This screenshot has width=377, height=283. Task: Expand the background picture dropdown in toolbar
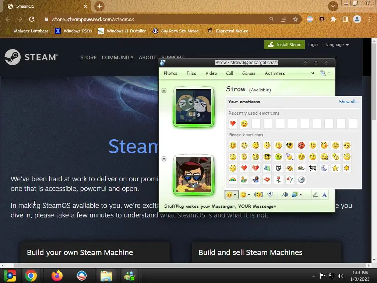coord(300,195)
